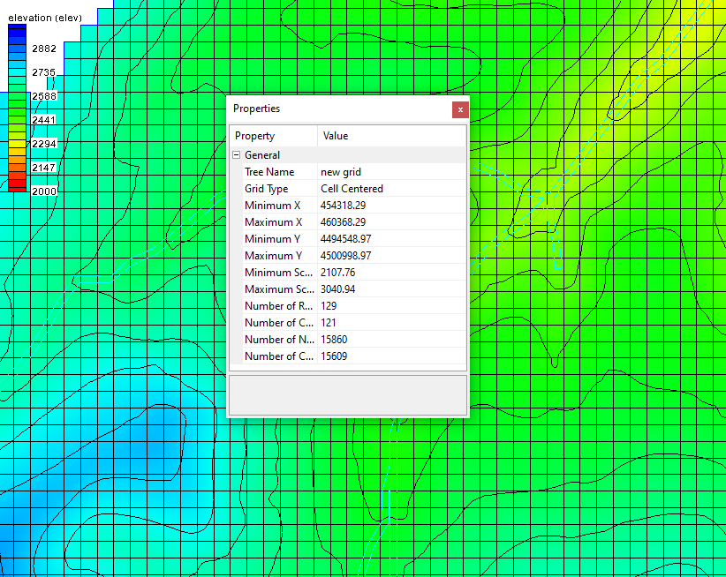Viewport: 726px width, 577px height.
Task: Select the Number of Columns value 121
Action: [330, 322]
